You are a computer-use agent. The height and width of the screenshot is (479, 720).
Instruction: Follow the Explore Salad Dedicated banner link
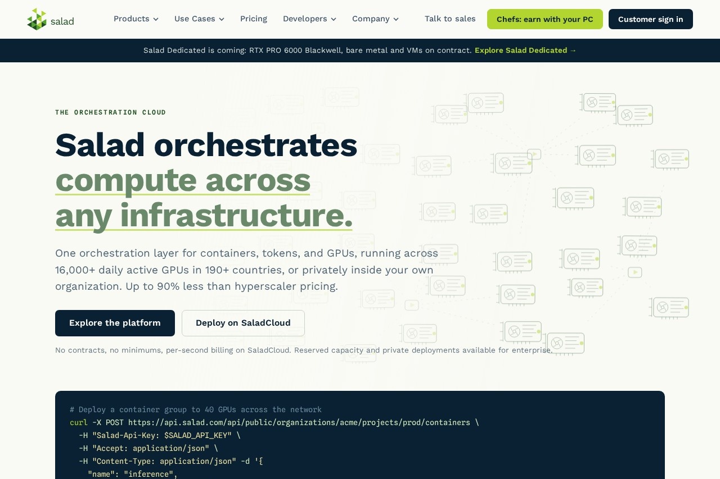(526, 50)
